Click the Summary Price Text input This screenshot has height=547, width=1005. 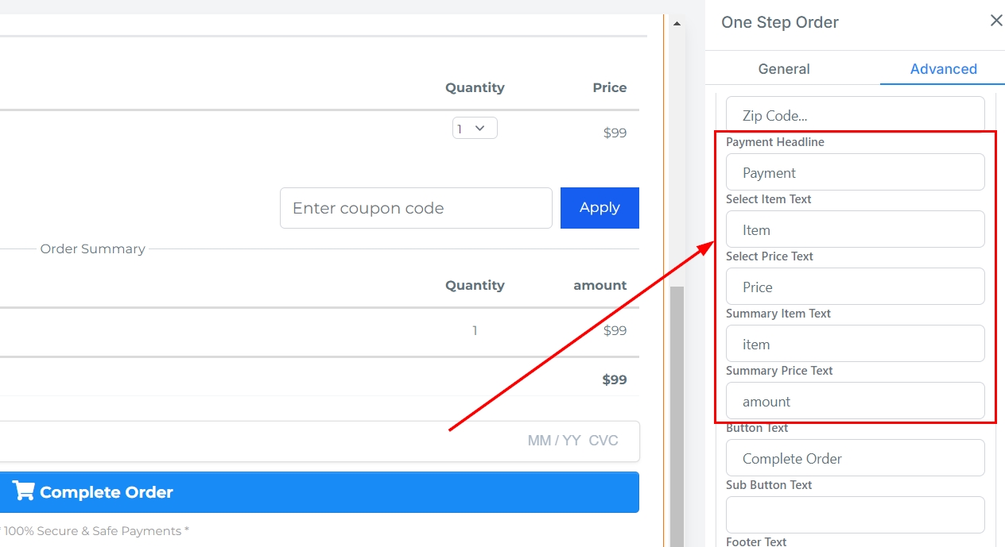pos(855,401)
